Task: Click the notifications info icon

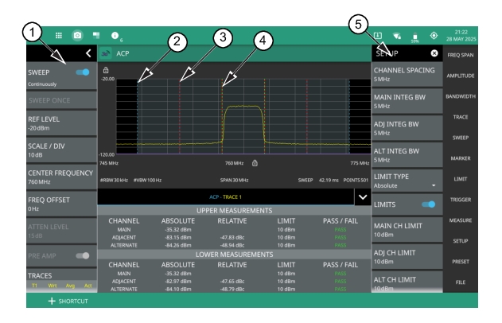Action: coord(115,37)
